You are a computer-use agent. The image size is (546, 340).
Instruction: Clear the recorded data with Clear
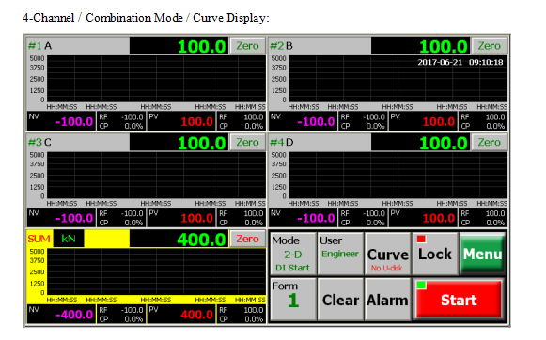(340, 300)
